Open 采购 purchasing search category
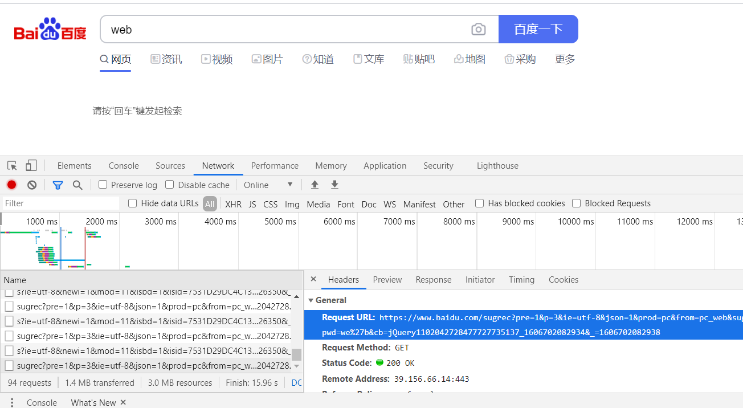 (x=520, y=59)
